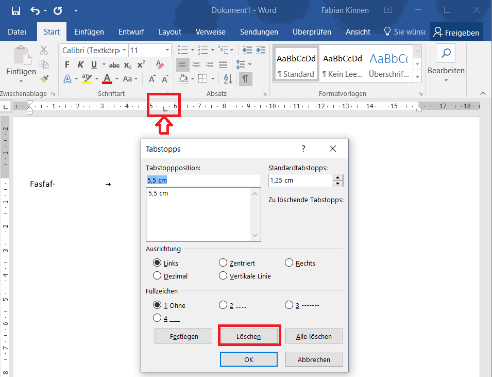Confirm dialog with OK button
Viewport: 492px width, 377px height.
pos(249,359)
